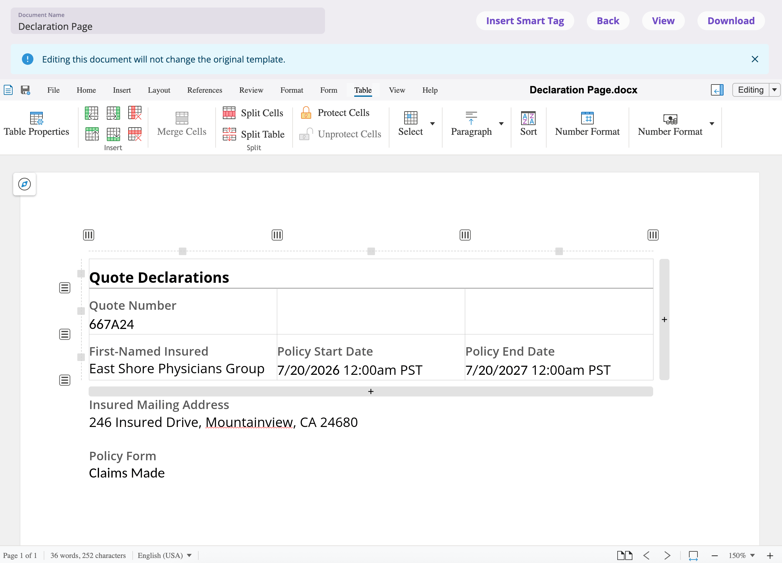Toggle the side panel icon next to Editing
The width and height of the screenshot is (782, 563).
[x=717, y=90]
